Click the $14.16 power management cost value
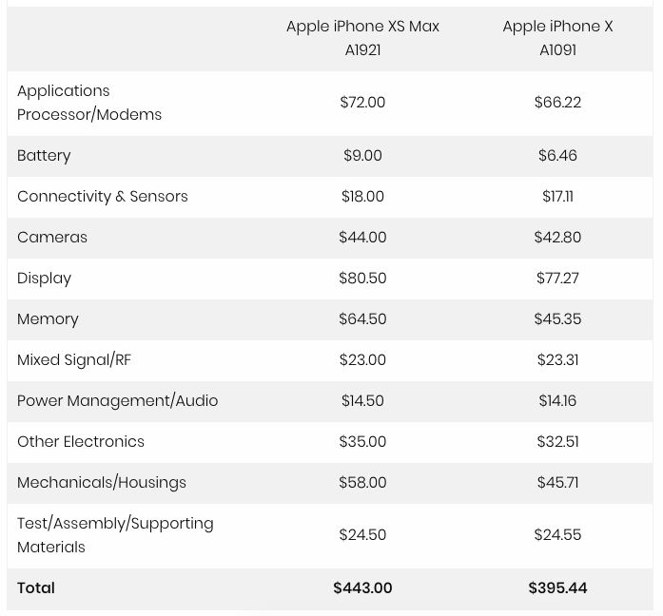663x616 pixels. [x=557, y=400]
